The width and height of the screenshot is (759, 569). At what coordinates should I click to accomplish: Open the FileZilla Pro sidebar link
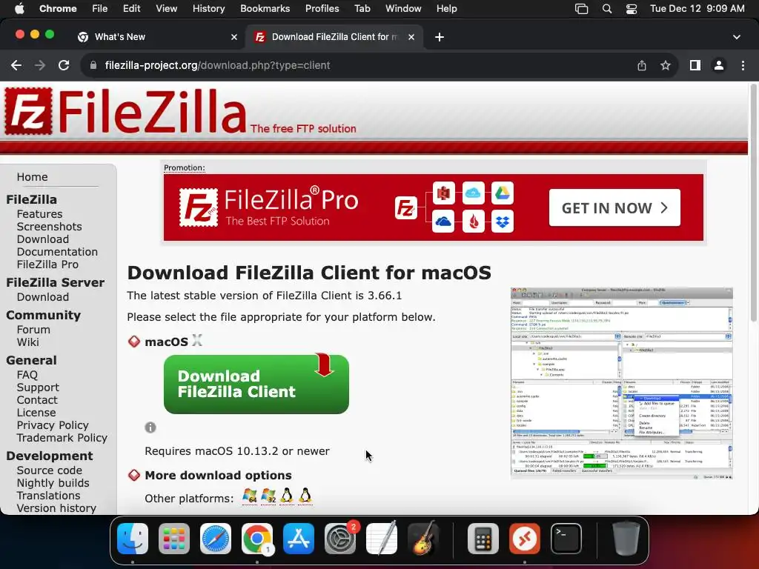[x=47, y=264]
